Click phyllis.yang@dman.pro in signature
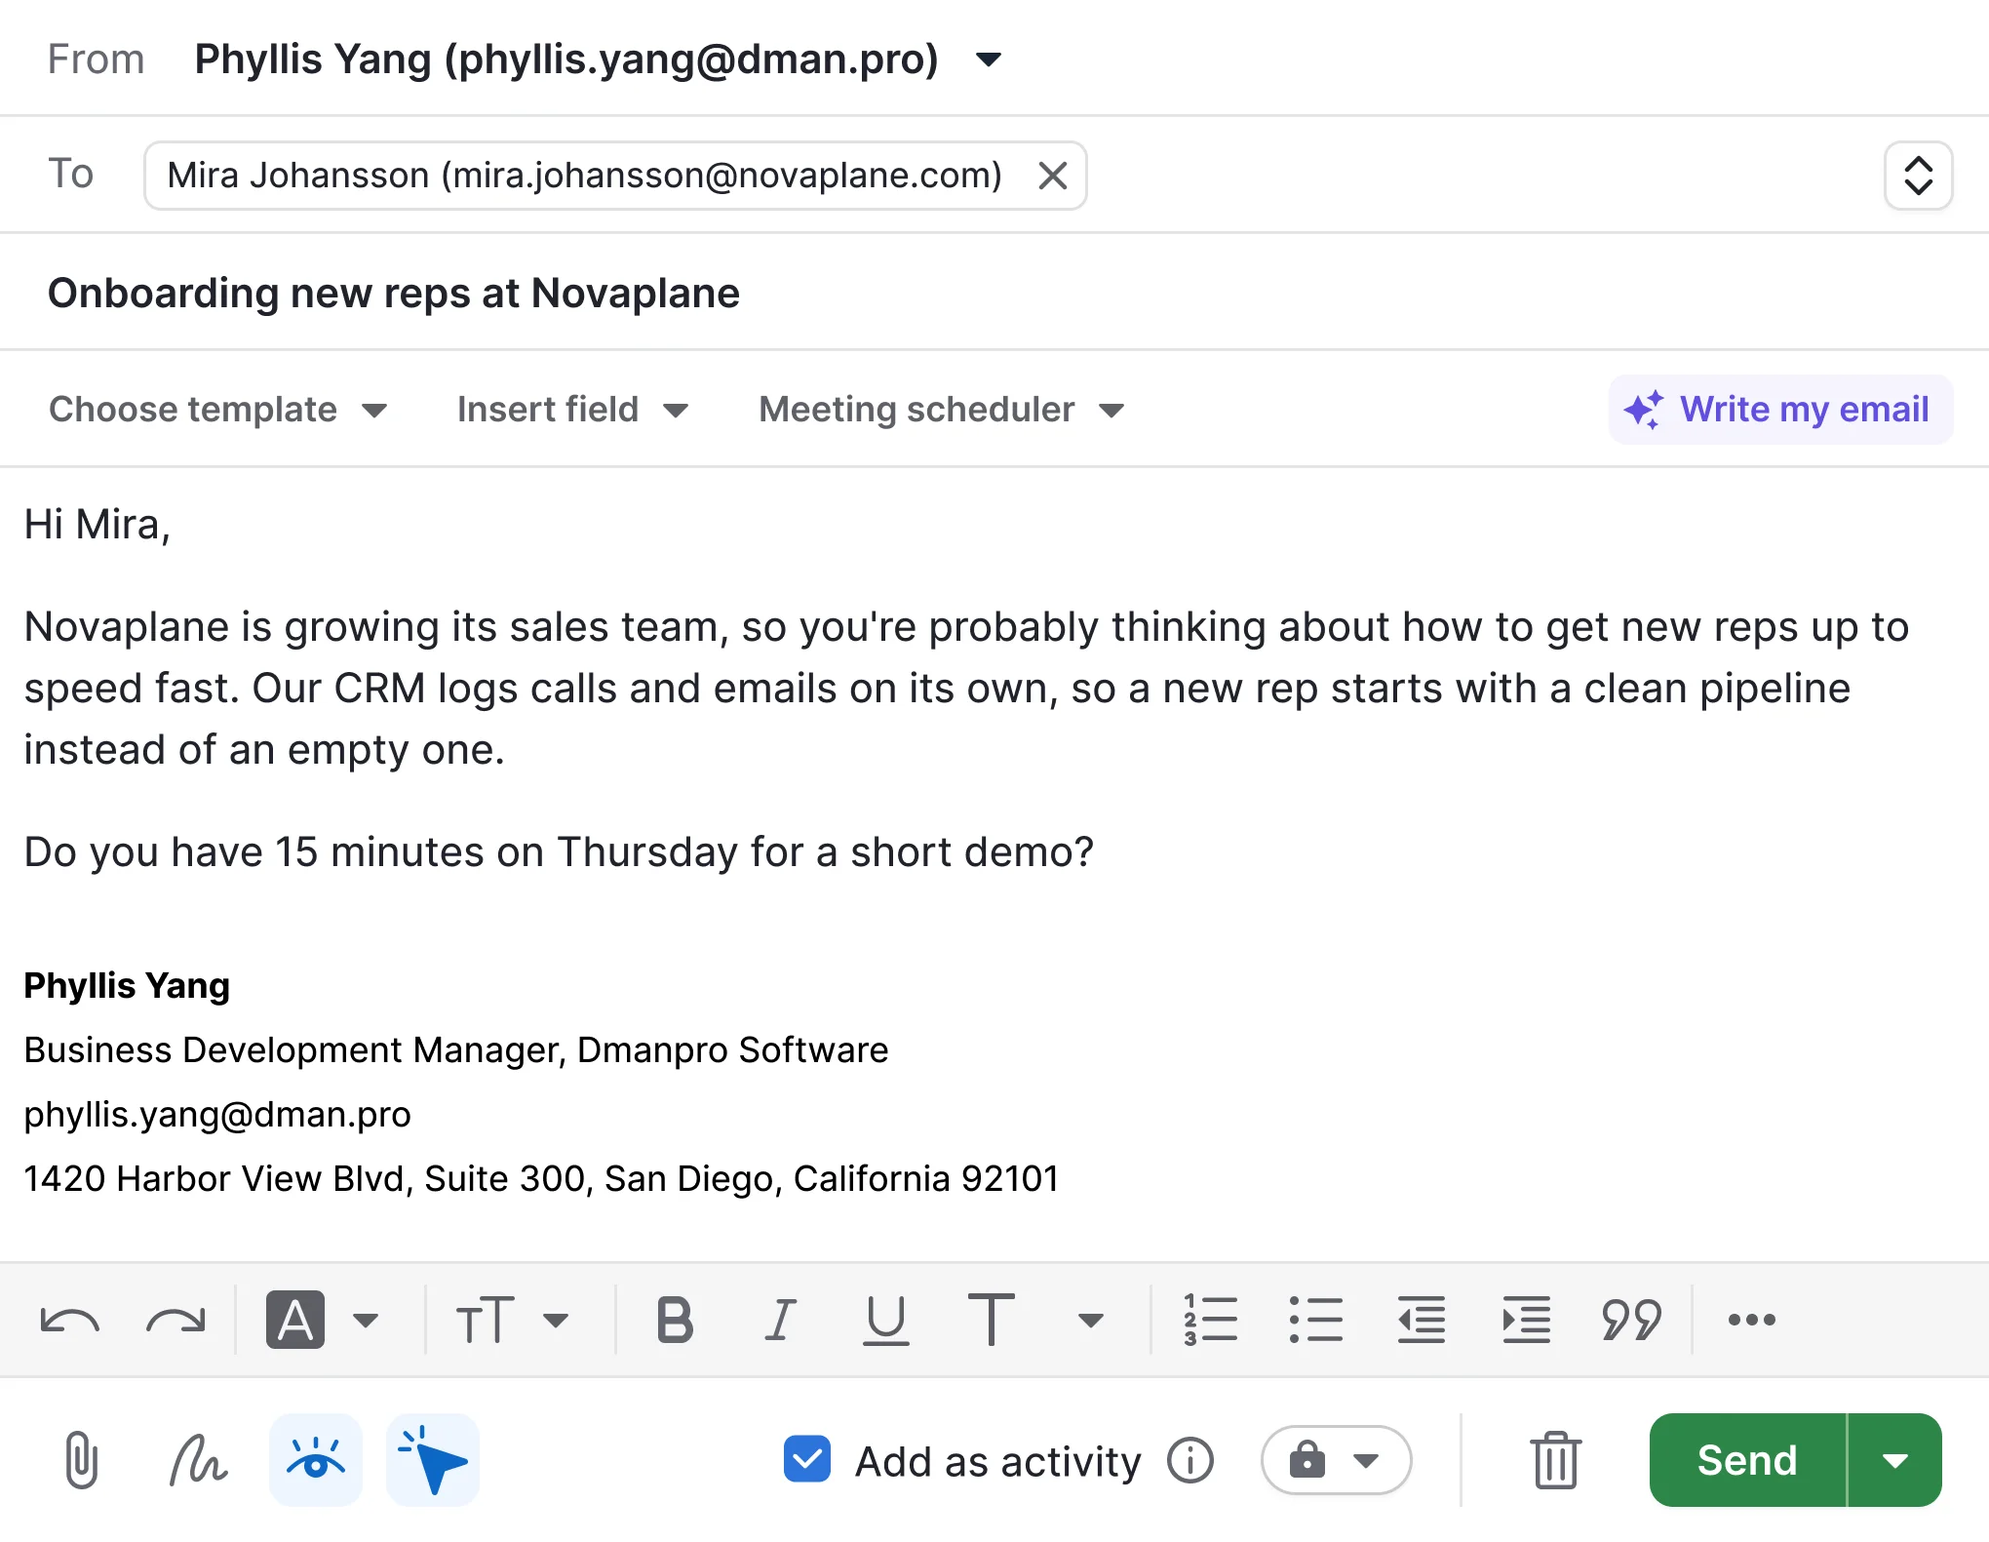 217,1114
